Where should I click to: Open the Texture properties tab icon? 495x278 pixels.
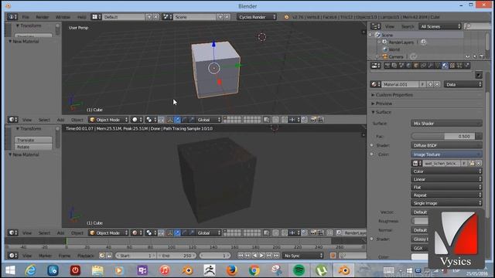point(452,66)
